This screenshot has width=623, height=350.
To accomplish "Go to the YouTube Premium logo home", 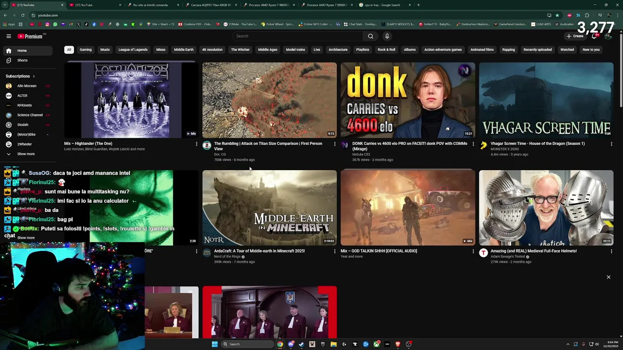I will coord(30,36).
